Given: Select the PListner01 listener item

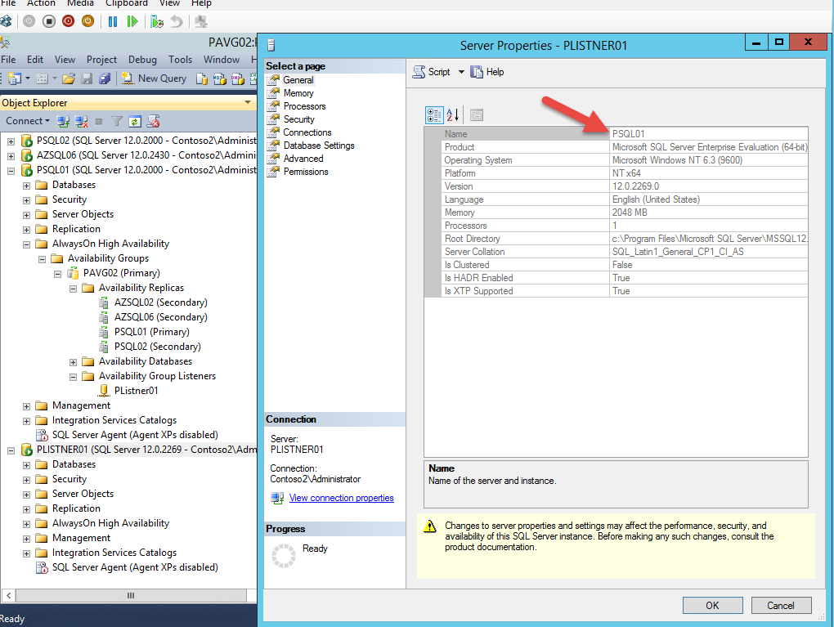Looking at the screenshot, I should coord(137,391).
